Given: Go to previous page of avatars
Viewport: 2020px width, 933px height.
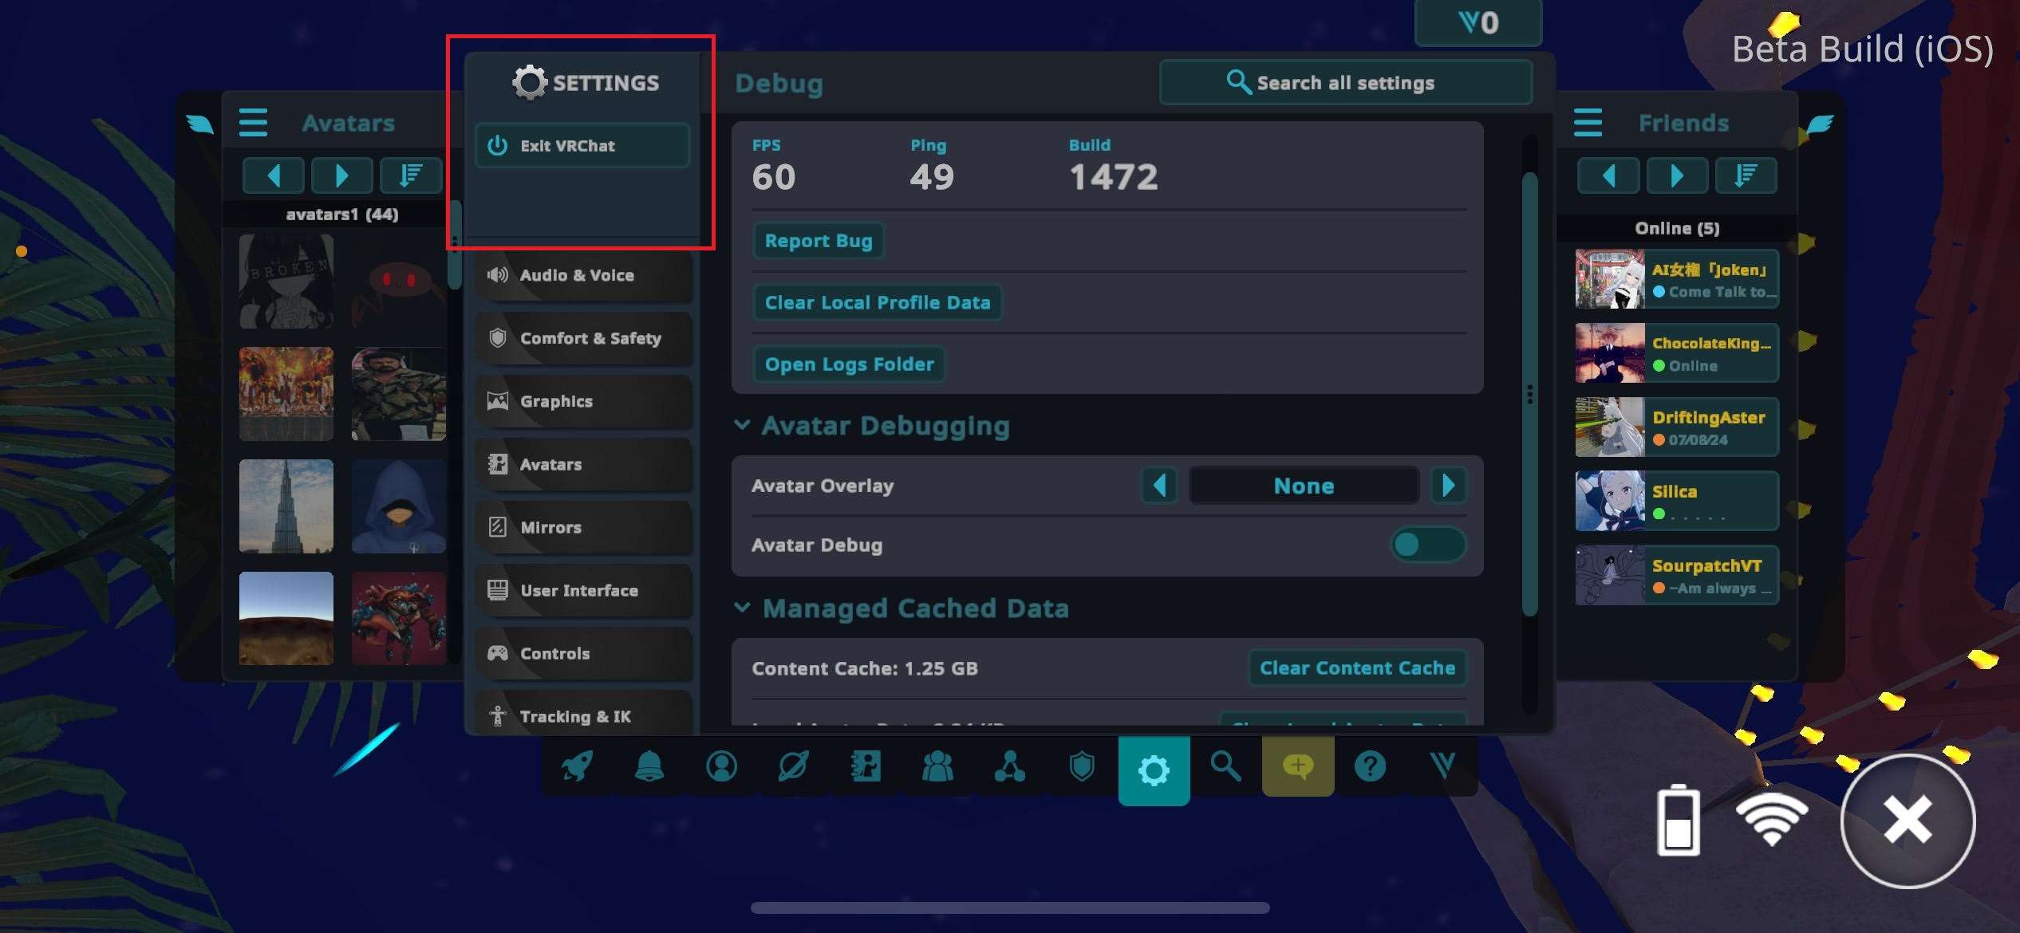Looking at the screenshot, I should 274,175.
